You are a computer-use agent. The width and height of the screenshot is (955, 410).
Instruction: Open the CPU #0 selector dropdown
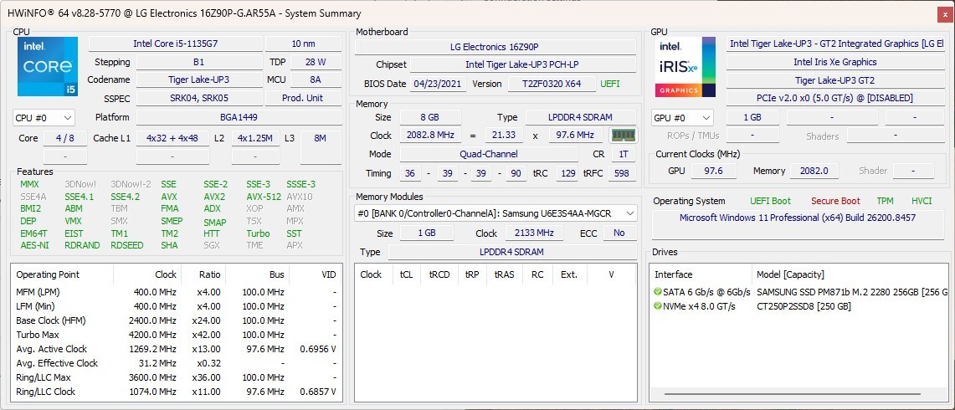44,118
